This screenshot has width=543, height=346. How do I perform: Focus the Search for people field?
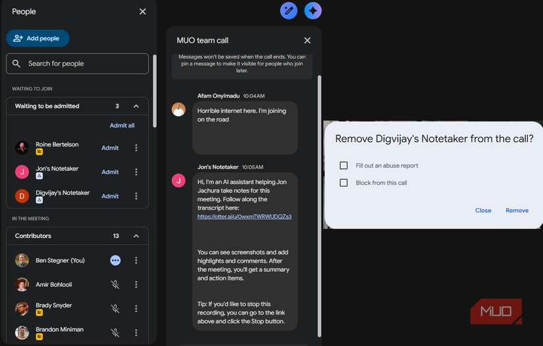(x=77, y=64)
